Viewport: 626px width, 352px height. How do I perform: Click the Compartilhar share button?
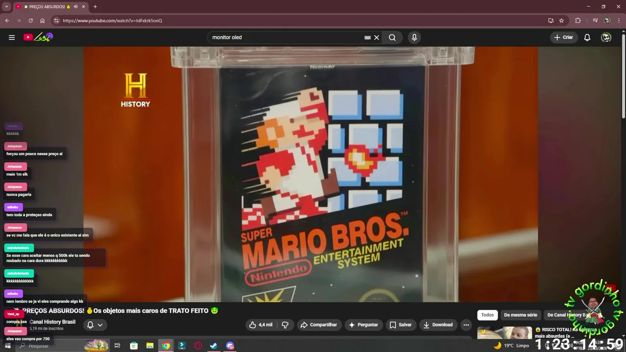coord(319,325)
